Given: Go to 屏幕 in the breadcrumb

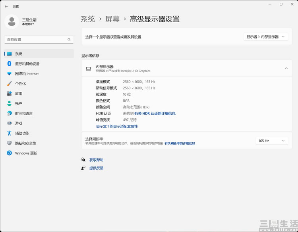Looking at the screenshot, I should [112, 19].
